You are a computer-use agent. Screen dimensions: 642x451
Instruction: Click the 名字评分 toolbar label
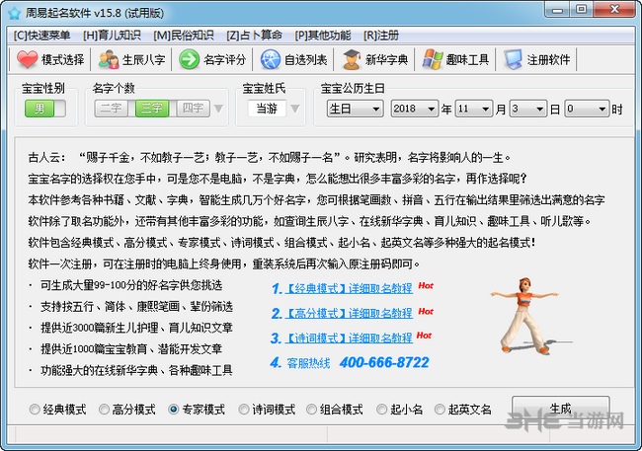(225, 60)
